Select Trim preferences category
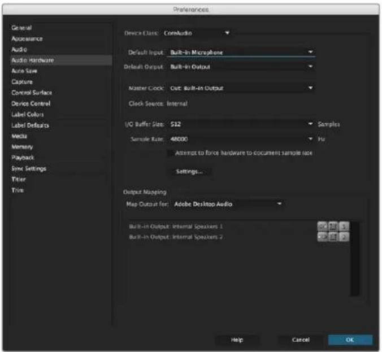 tap(61, 190)
